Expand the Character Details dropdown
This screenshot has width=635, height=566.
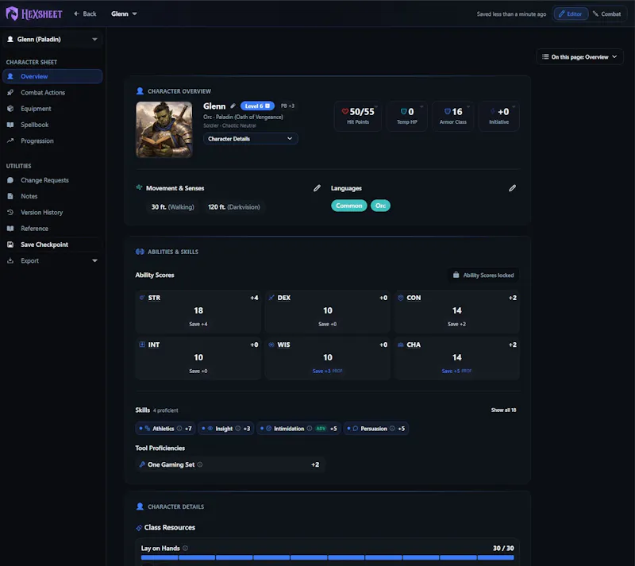pyautogui.click(x=250, y=139)
